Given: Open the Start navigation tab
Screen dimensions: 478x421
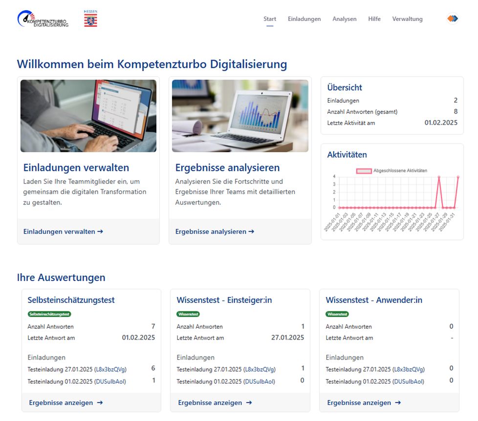Looking at the screenshot, I should [270, 19].
